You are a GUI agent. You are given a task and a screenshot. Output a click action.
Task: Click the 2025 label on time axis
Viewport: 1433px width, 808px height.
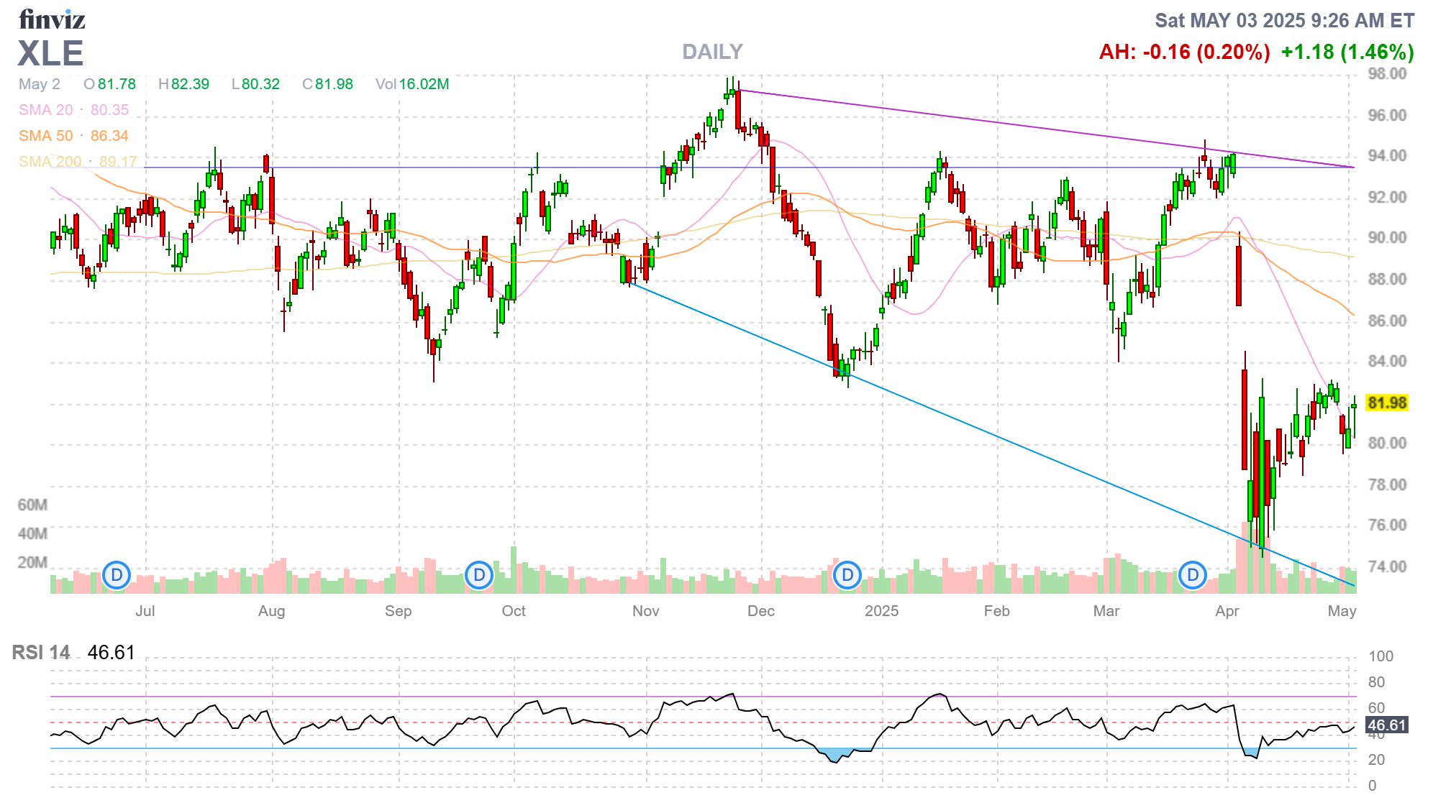click(881, 611)
